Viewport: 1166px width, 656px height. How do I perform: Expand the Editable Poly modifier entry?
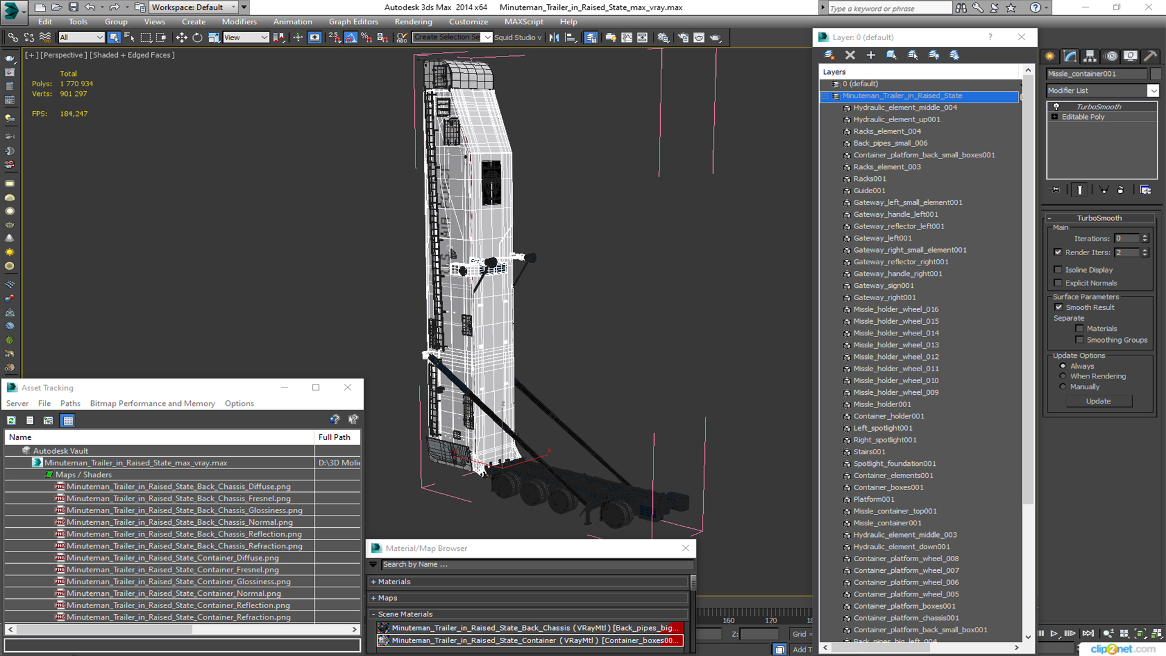click(1055, 117)
